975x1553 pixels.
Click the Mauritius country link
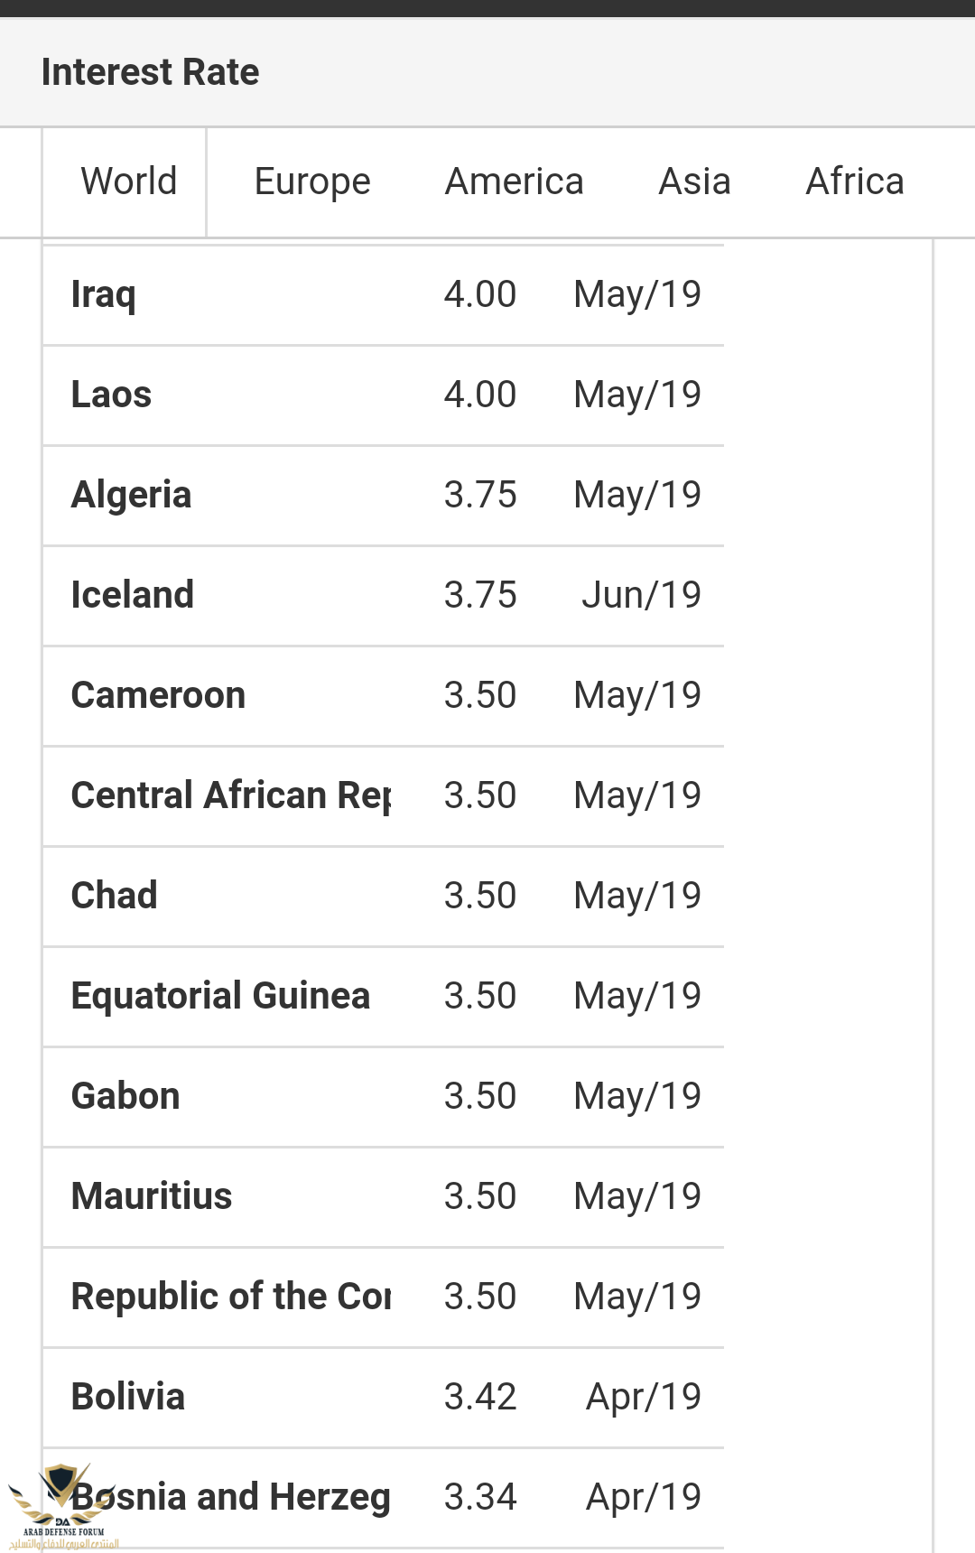[x=152, y=1196]
